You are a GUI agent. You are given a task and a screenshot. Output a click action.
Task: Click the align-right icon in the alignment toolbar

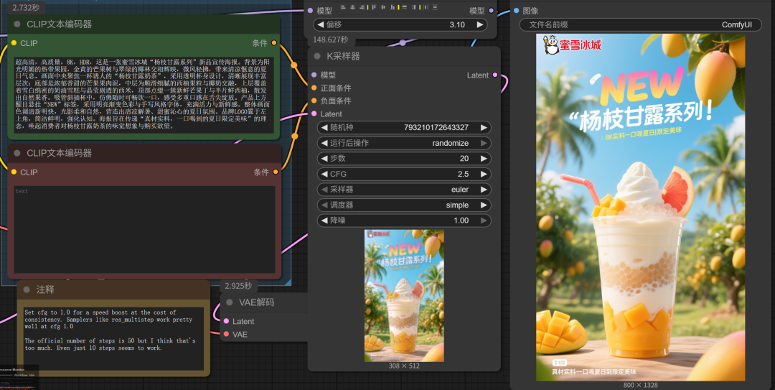pos(362,7)
